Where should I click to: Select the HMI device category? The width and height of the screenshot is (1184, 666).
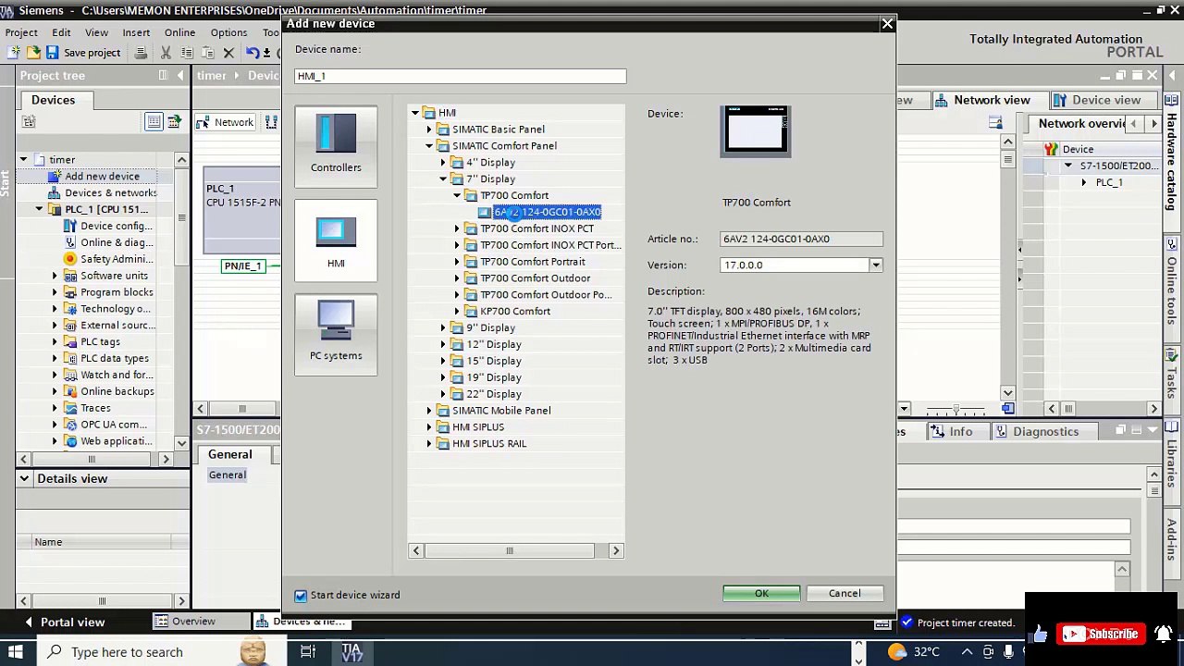(336, 240)
